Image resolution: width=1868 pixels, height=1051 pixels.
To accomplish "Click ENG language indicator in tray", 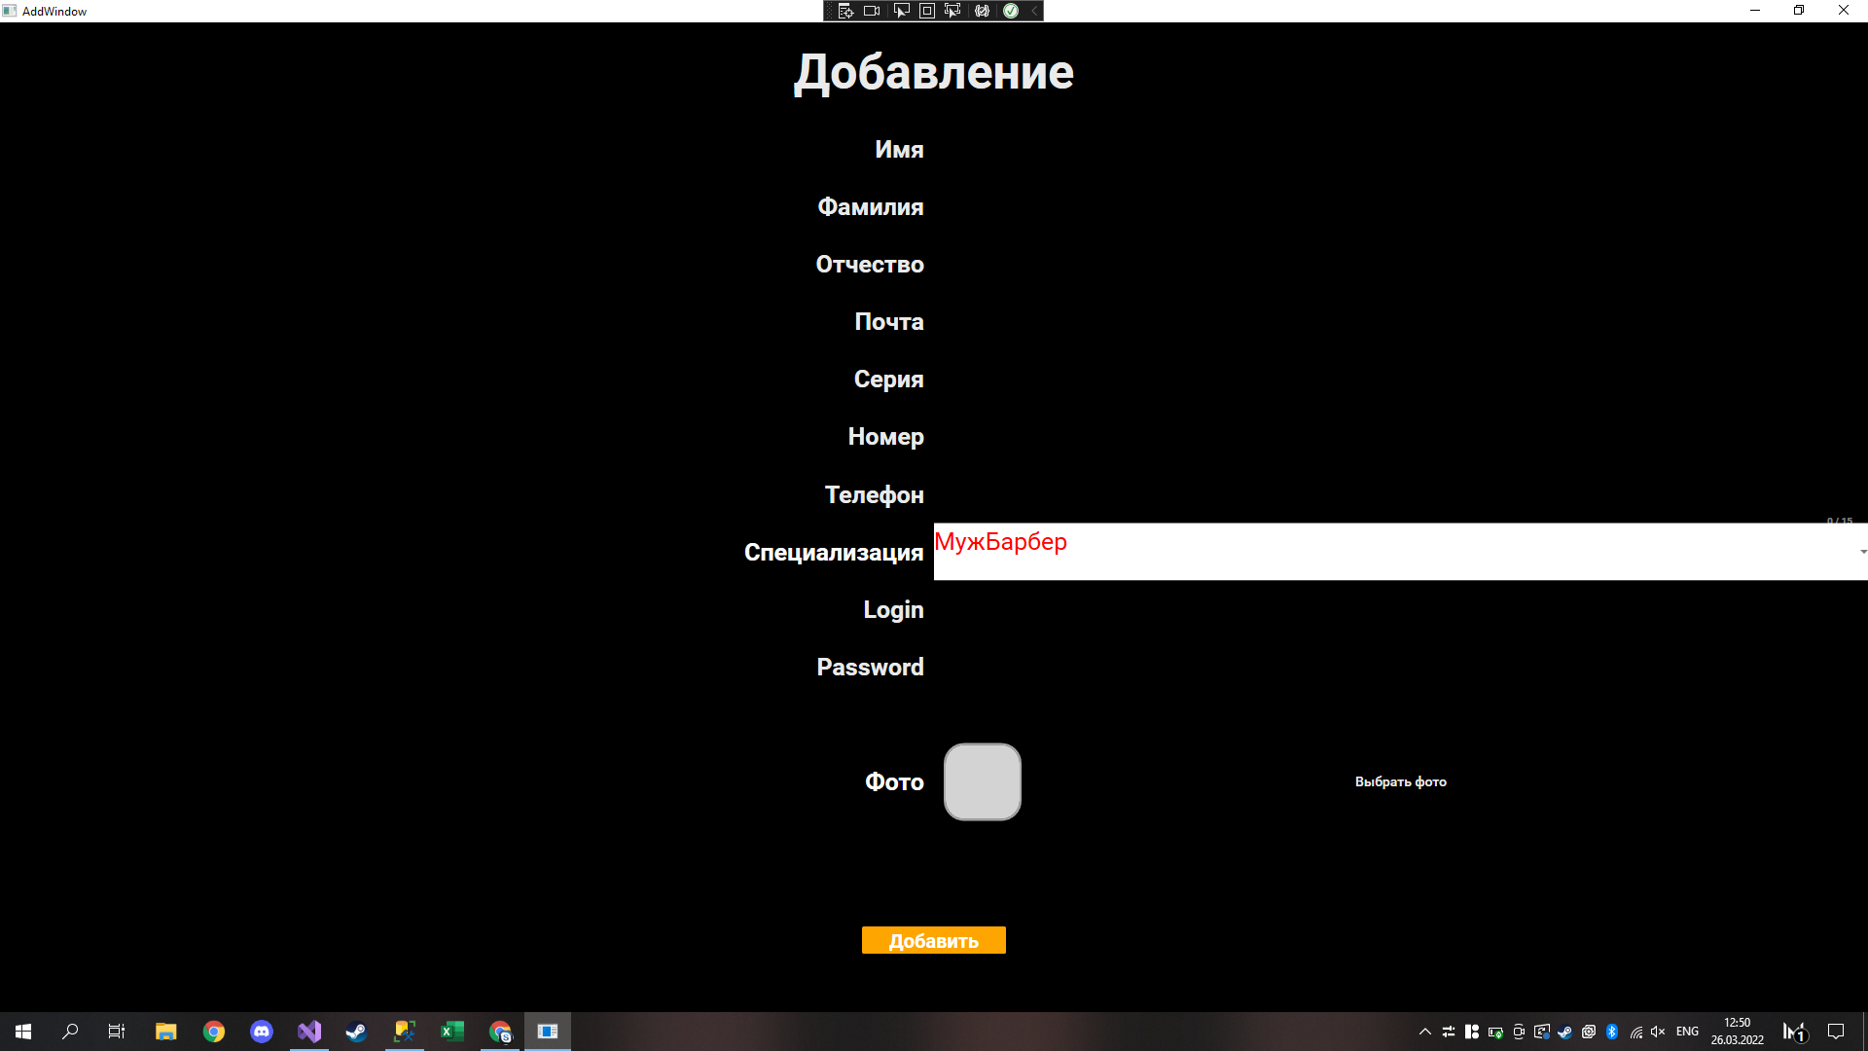I will [1687, 1032].
